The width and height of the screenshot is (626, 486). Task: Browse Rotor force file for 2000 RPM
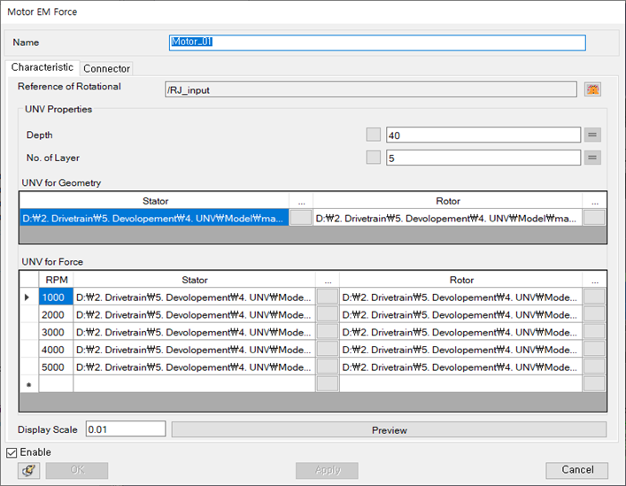[594, 314]
